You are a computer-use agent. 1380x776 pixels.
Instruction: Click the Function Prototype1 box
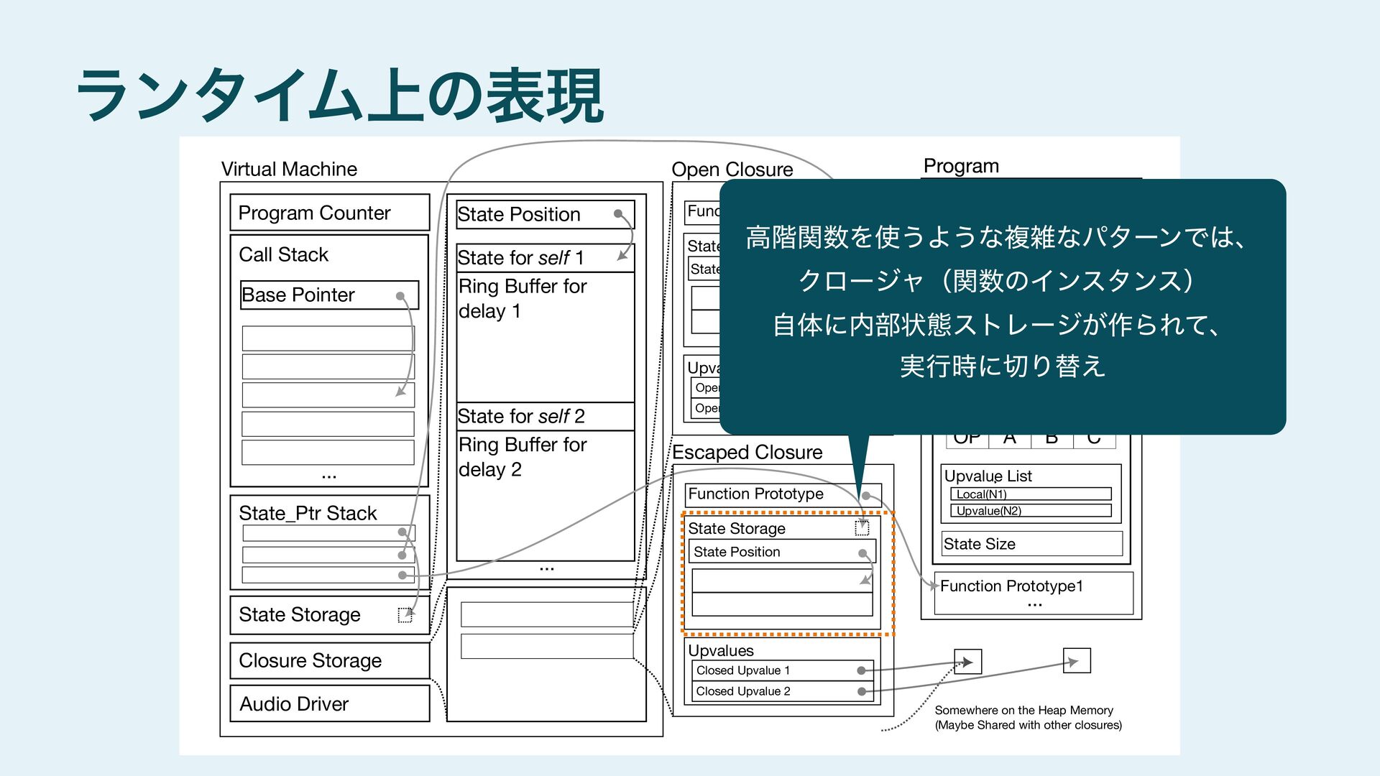tap(1033, 592)
